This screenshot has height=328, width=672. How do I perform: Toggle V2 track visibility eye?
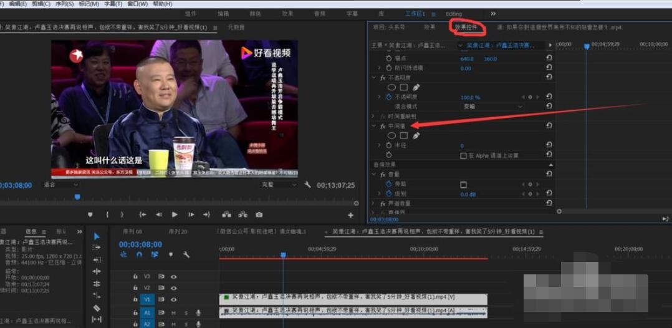173,287
